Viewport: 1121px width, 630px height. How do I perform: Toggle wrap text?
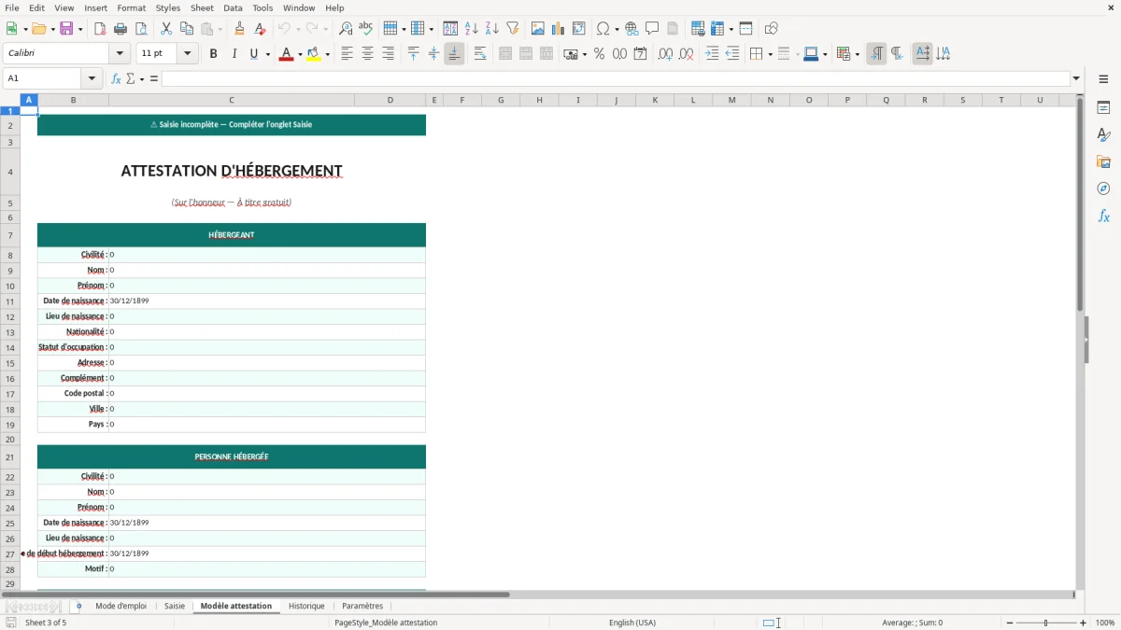click(480, 54)
